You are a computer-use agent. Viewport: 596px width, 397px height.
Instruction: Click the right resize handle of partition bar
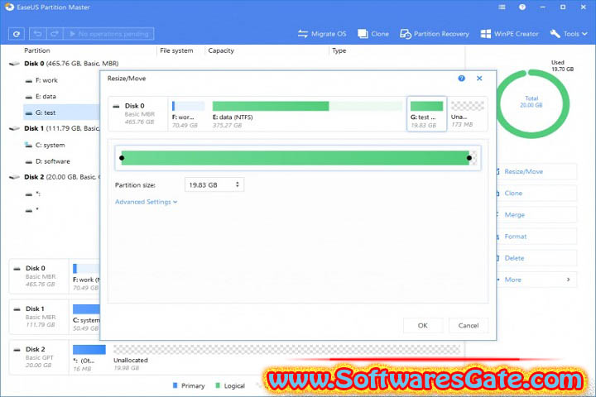click(x=469, y=158)
